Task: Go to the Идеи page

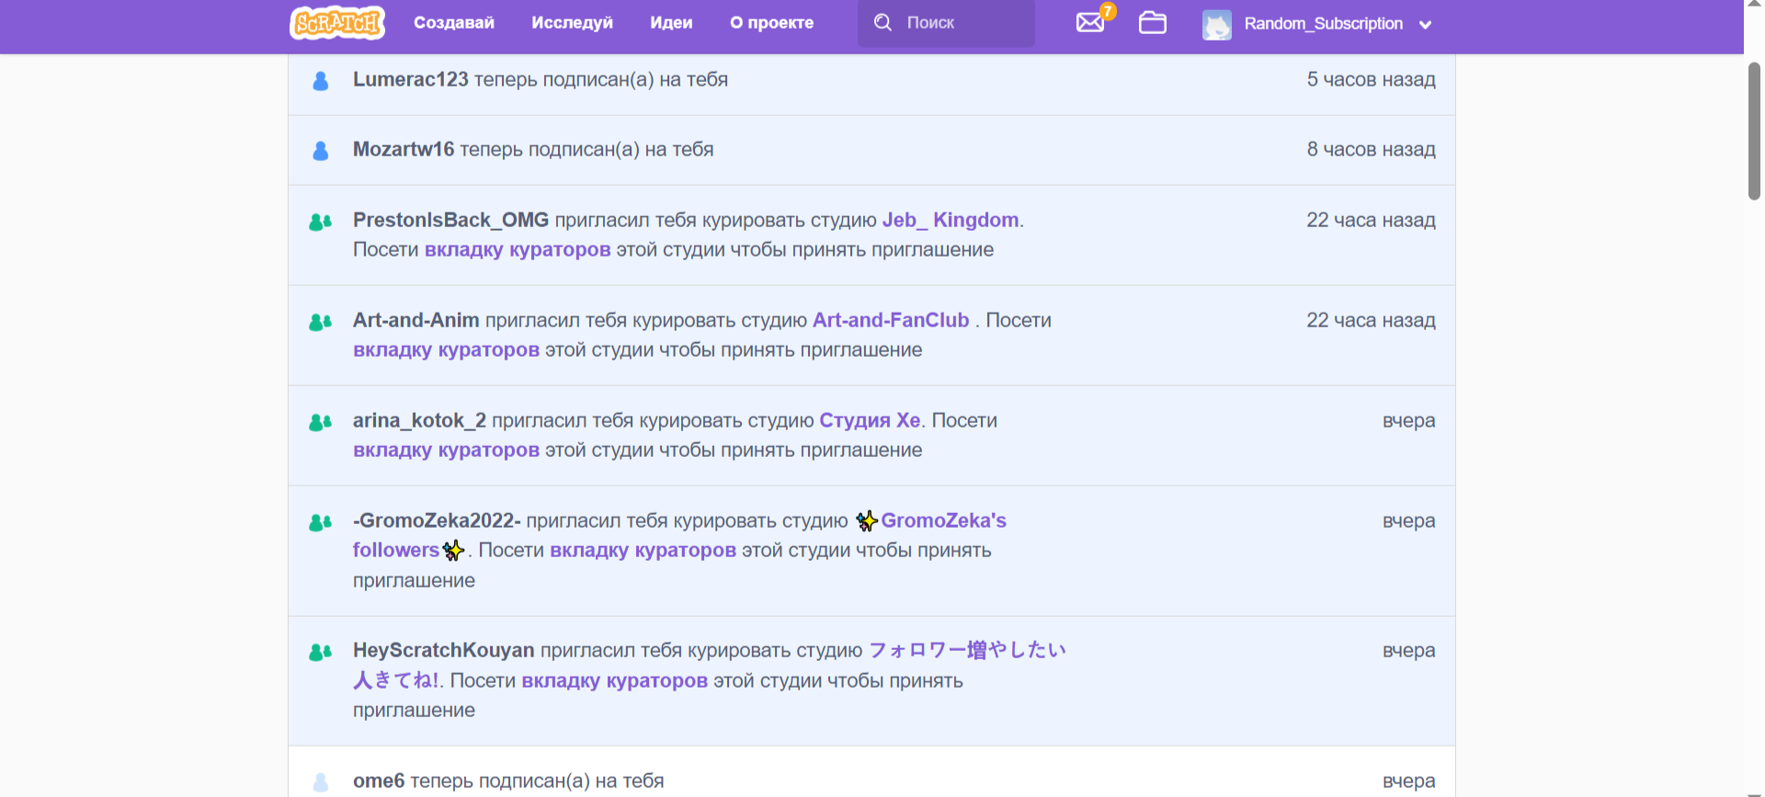Action: click(671, 23)
